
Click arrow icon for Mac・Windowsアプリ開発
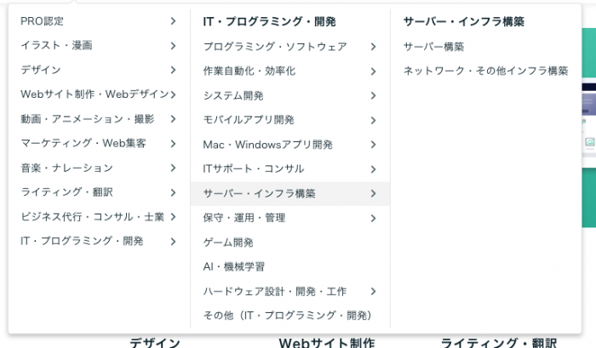pyautogui.click(x=373, y=145)
